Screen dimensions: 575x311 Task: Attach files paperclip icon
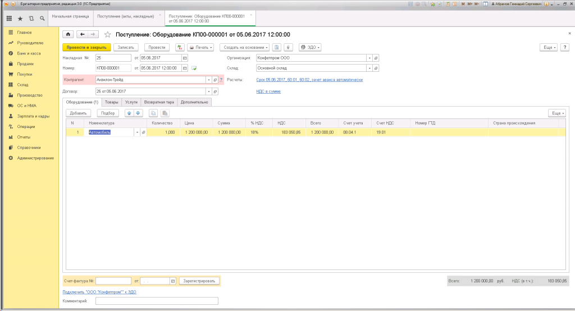(x=289, y=47)
